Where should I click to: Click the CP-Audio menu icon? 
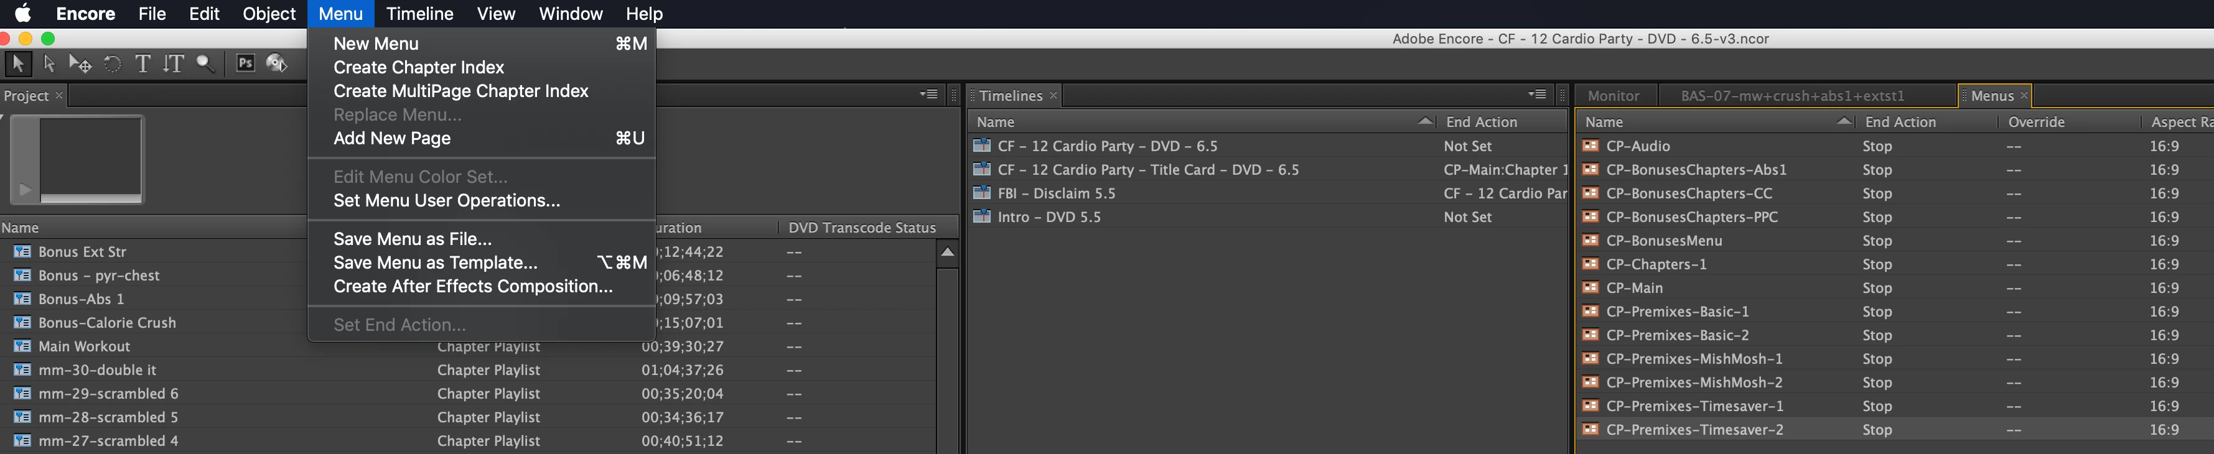1590,146
